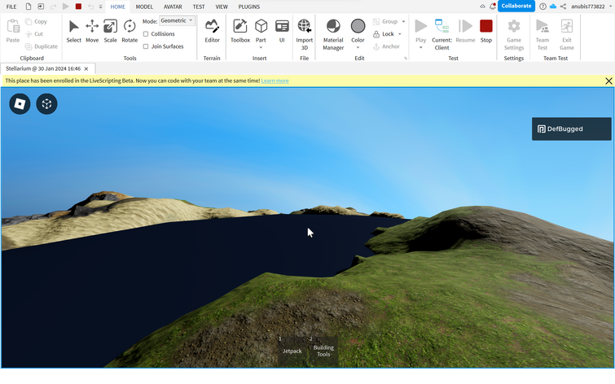Screen dimensions: 615x384
Task: Click Exit Game
Action: click(x=567, y=35)
